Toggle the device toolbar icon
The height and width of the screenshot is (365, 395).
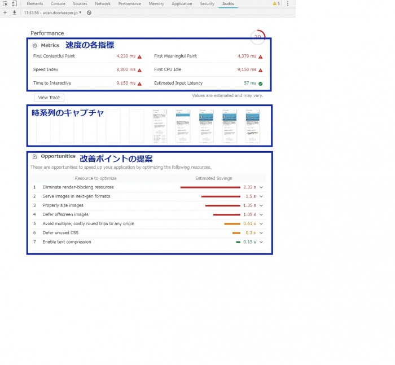click(15, 4)
